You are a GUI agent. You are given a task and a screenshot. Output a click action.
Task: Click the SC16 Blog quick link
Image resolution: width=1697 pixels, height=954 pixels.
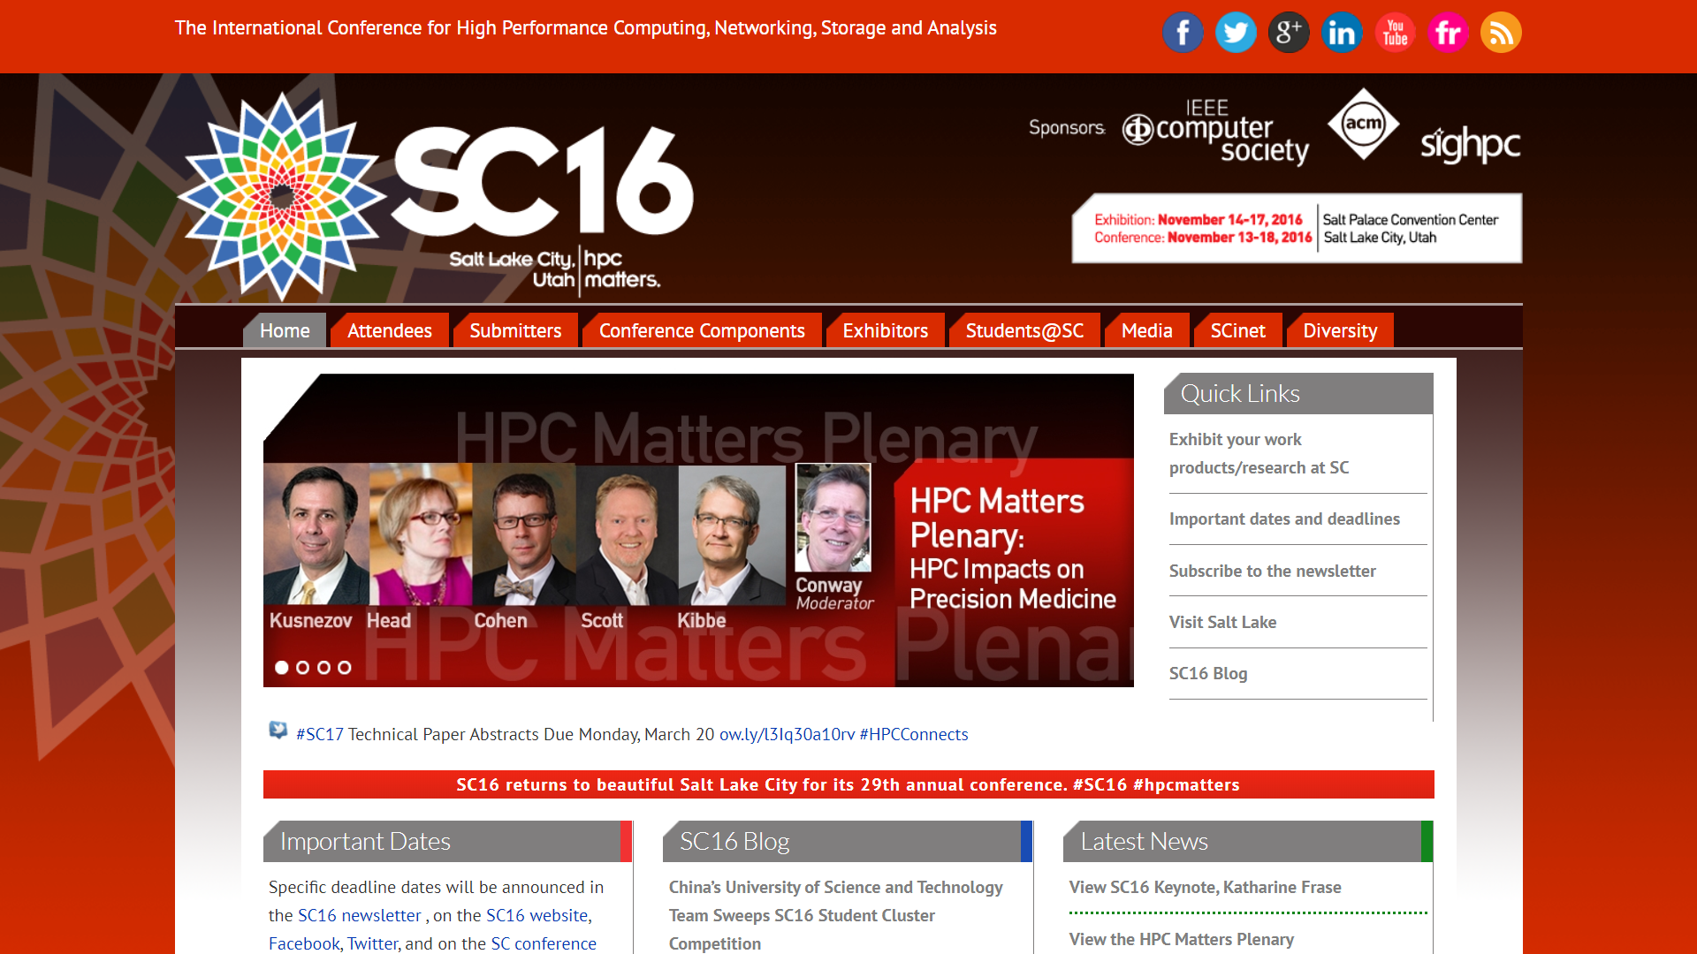(1206, 672)
